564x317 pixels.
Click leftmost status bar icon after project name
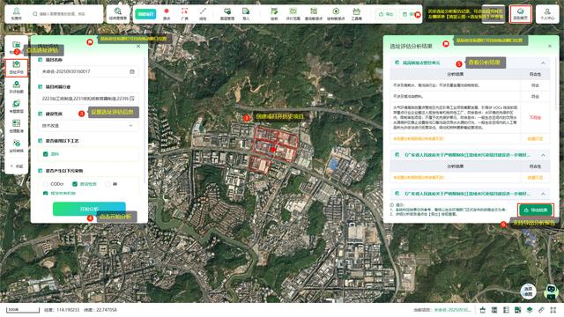(483, 310)
